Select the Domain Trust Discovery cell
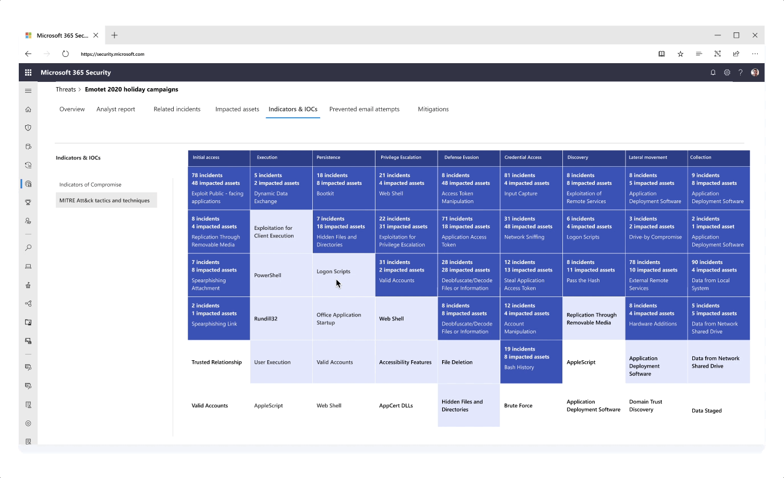The height and width of the screenshot is (478, 784). (656, 406)
